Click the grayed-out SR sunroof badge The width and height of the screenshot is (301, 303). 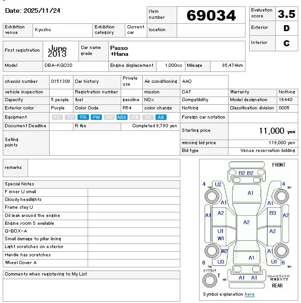tap(148, 117)
